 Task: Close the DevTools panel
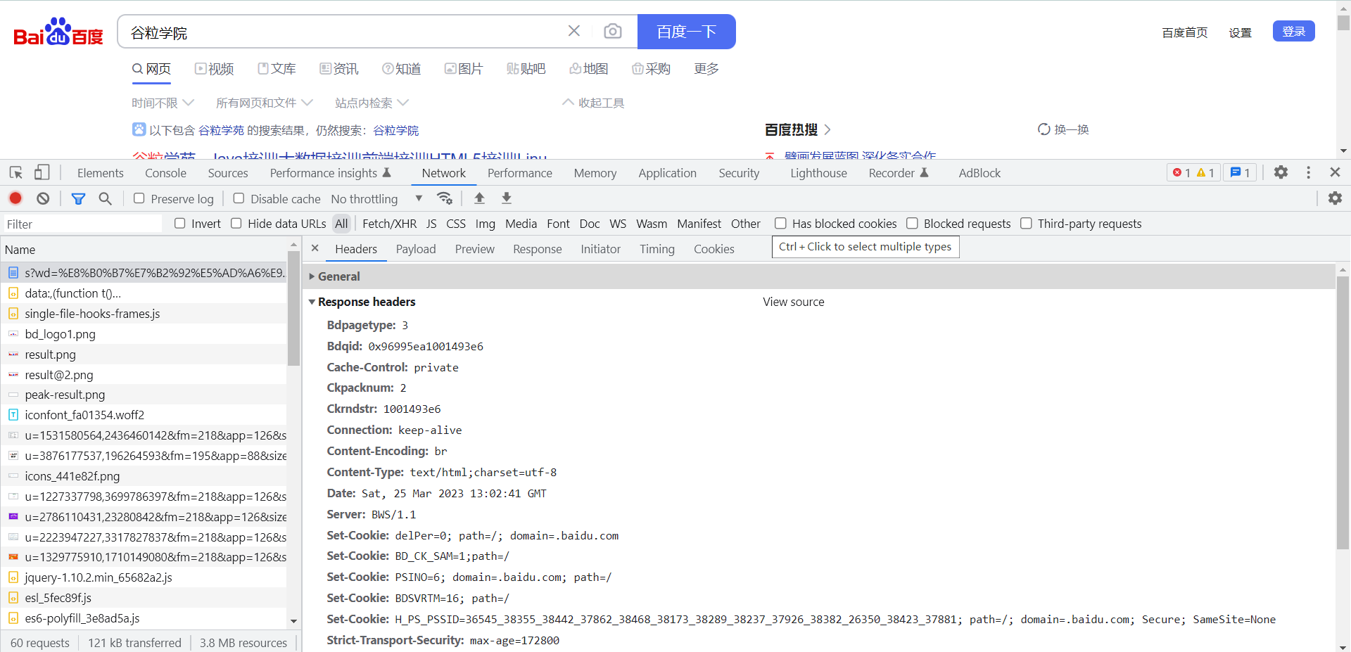[1335, 172]
